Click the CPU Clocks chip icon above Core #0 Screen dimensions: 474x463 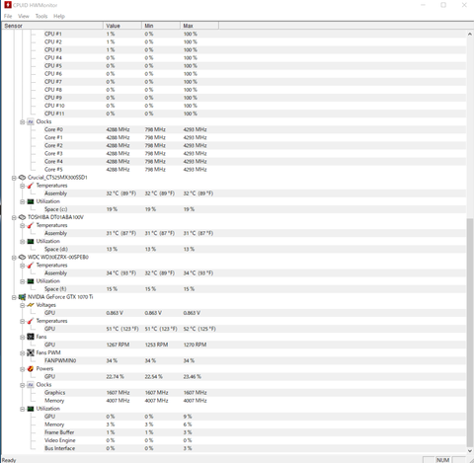pyautogui.click(x=31, y=121)
